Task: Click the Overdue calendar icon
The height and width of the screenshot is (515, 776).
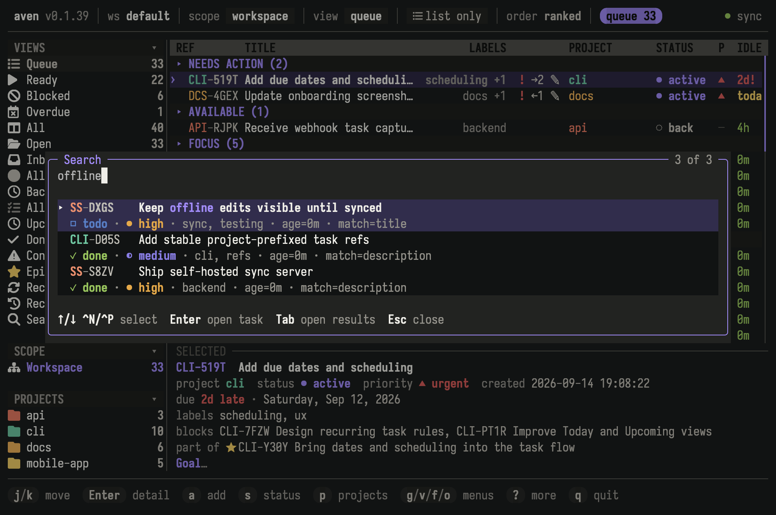Action: [14, 112]
